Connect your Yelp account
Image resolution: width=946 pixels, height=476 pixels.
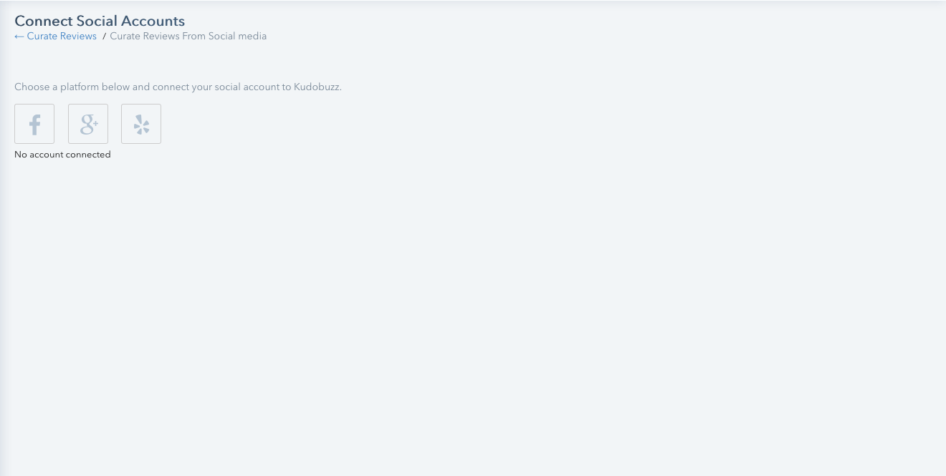[141, 124]
